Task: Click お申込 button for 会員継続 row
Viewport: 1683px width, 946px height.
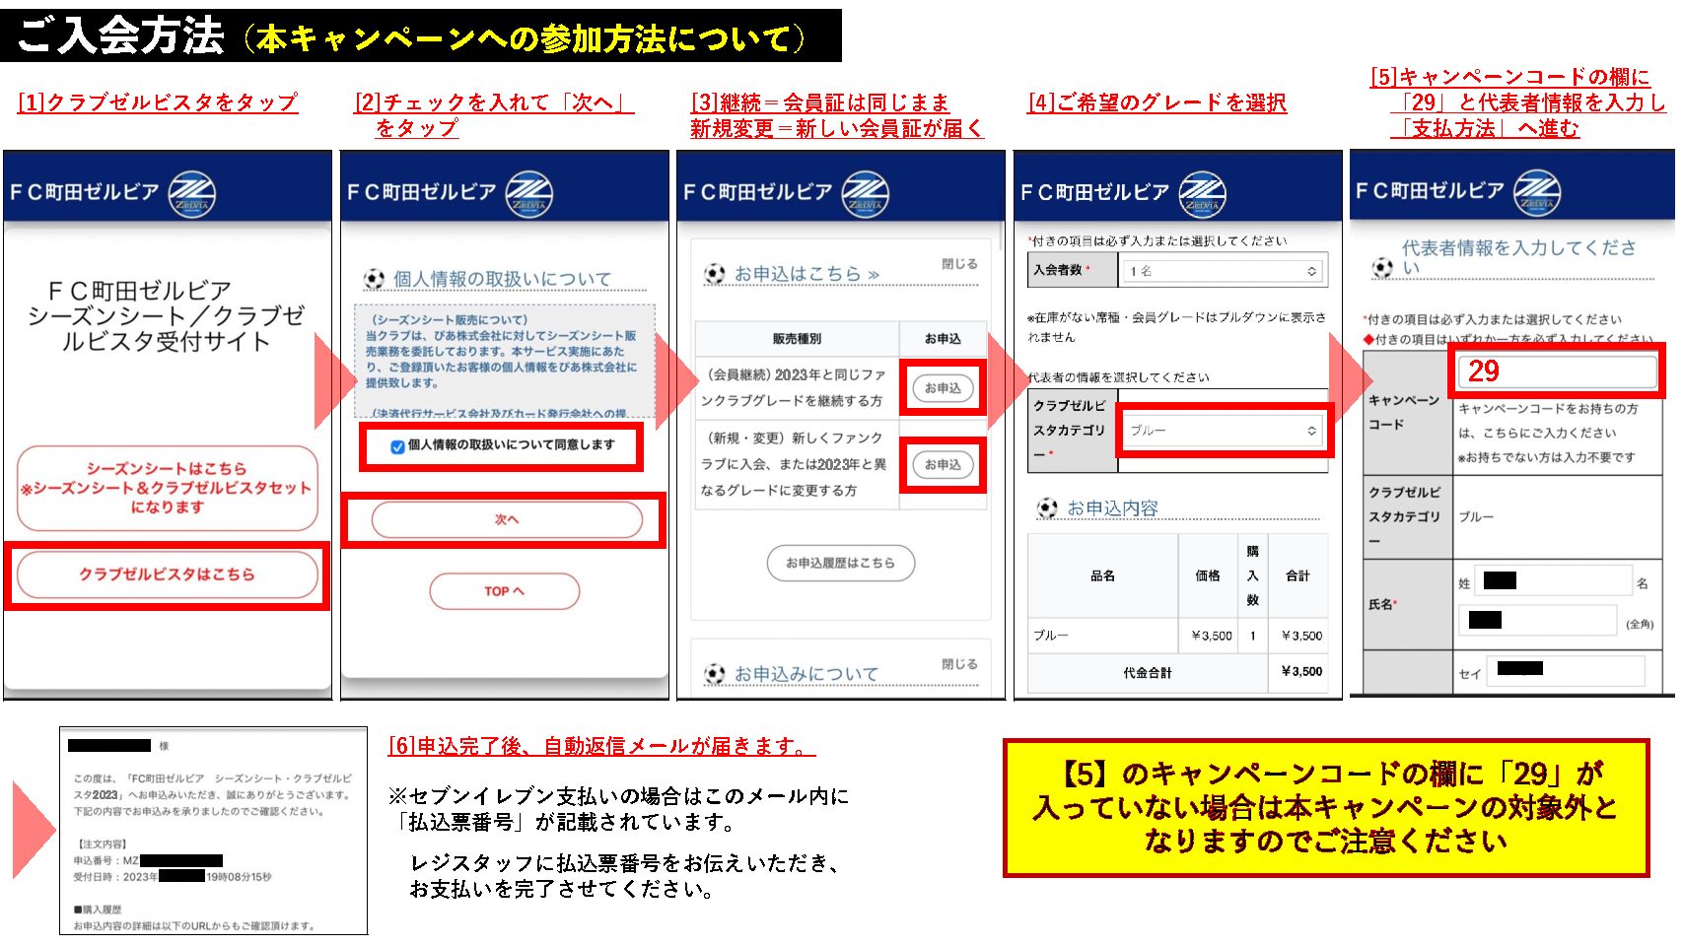Action: pos(943,388)
